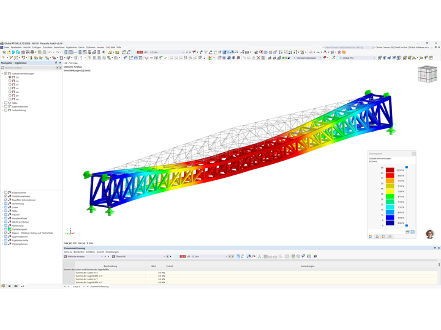441x330 pixels.
Task: Open the Navigator Results tab icon
Action: point(23,286)
